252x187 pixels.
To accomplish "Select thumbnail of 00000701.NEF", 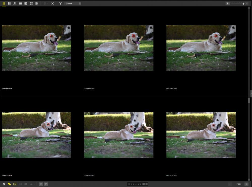I will [x=119, y=135].
